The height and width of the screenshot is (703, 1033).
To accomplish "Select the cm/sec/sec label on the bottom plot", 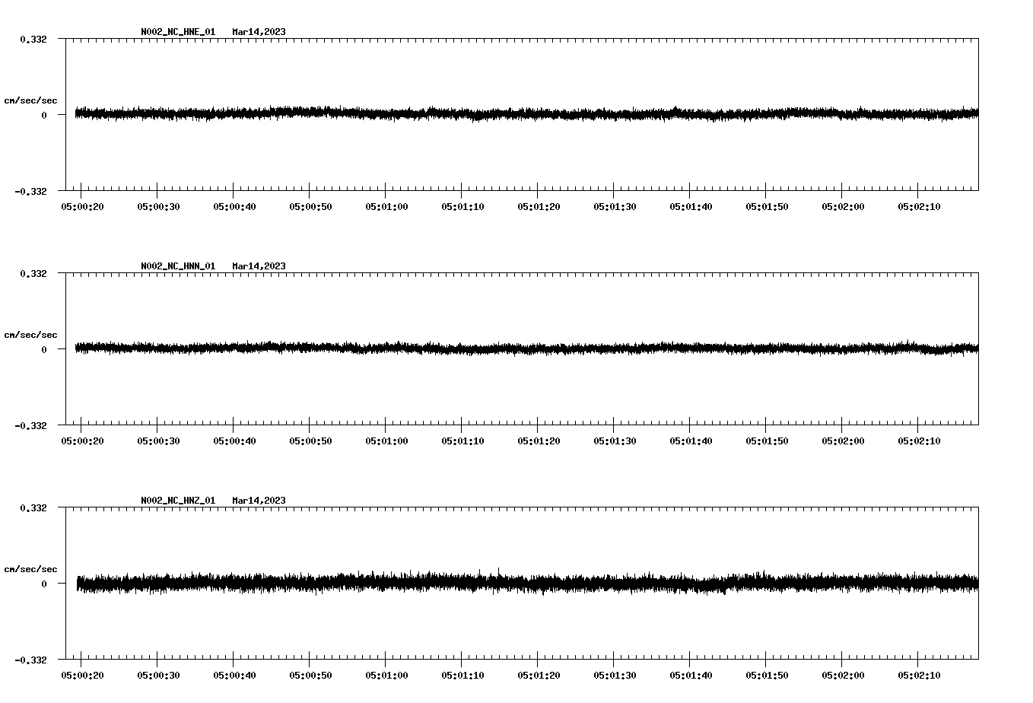I will (31, 568).
